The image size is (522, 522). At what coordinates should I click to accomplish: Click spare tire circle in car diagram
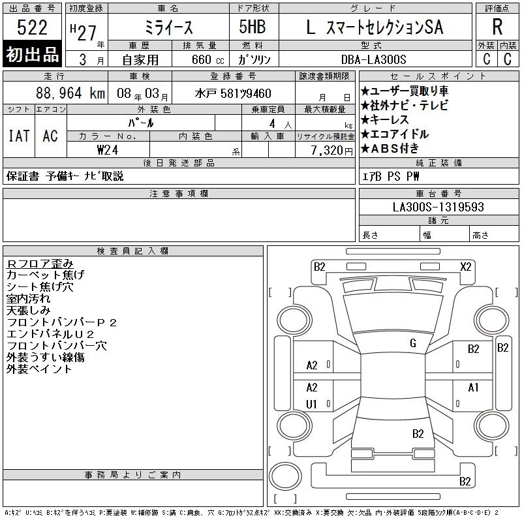tap(285, 476)
